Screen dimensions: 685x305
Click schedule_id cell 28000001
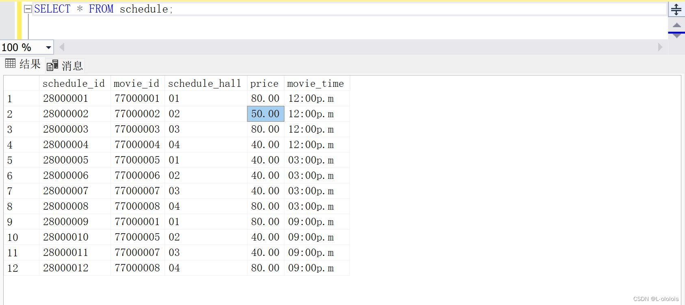(x=75, y=99)
